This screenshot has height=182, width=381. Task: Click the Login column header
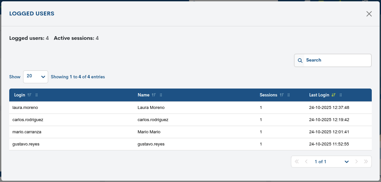(x=20, y=95)
